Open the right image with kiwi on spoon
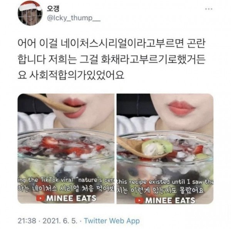This screenshot has height=229, width=231. tap(165, 149)
